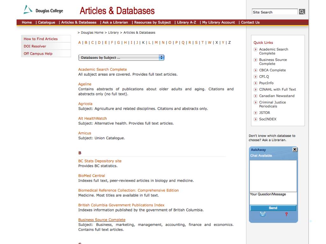Open Resources by Subject menu item

point(152,22)
